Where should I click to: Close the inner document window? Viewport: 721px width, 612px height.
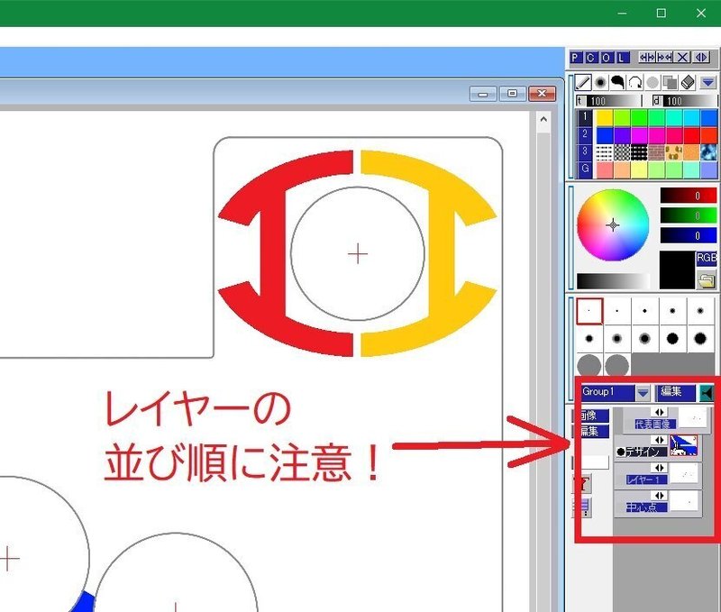coord(542,94)
